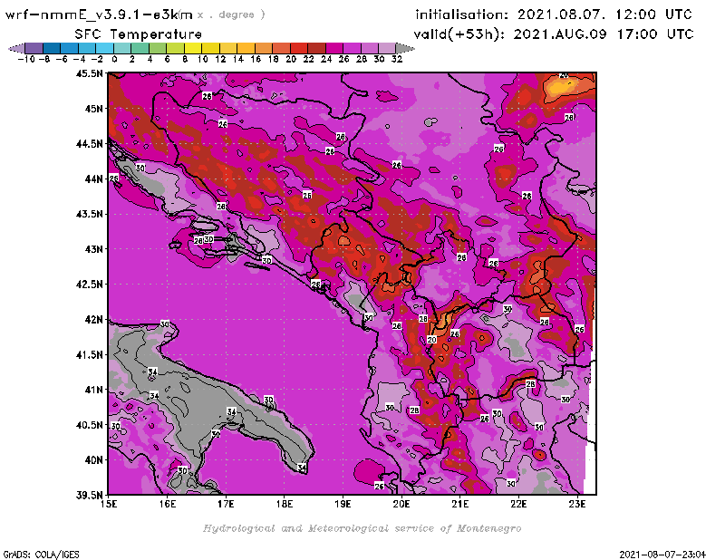Select the '16E' longitude label
Viewport: 725px width, 560px height.
(168, 504)
